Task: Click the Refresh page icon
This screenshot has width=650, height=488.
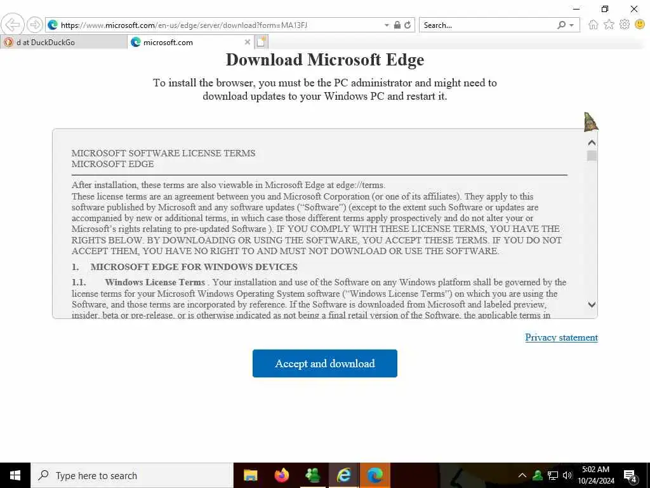Action: (x=408, y=25)
